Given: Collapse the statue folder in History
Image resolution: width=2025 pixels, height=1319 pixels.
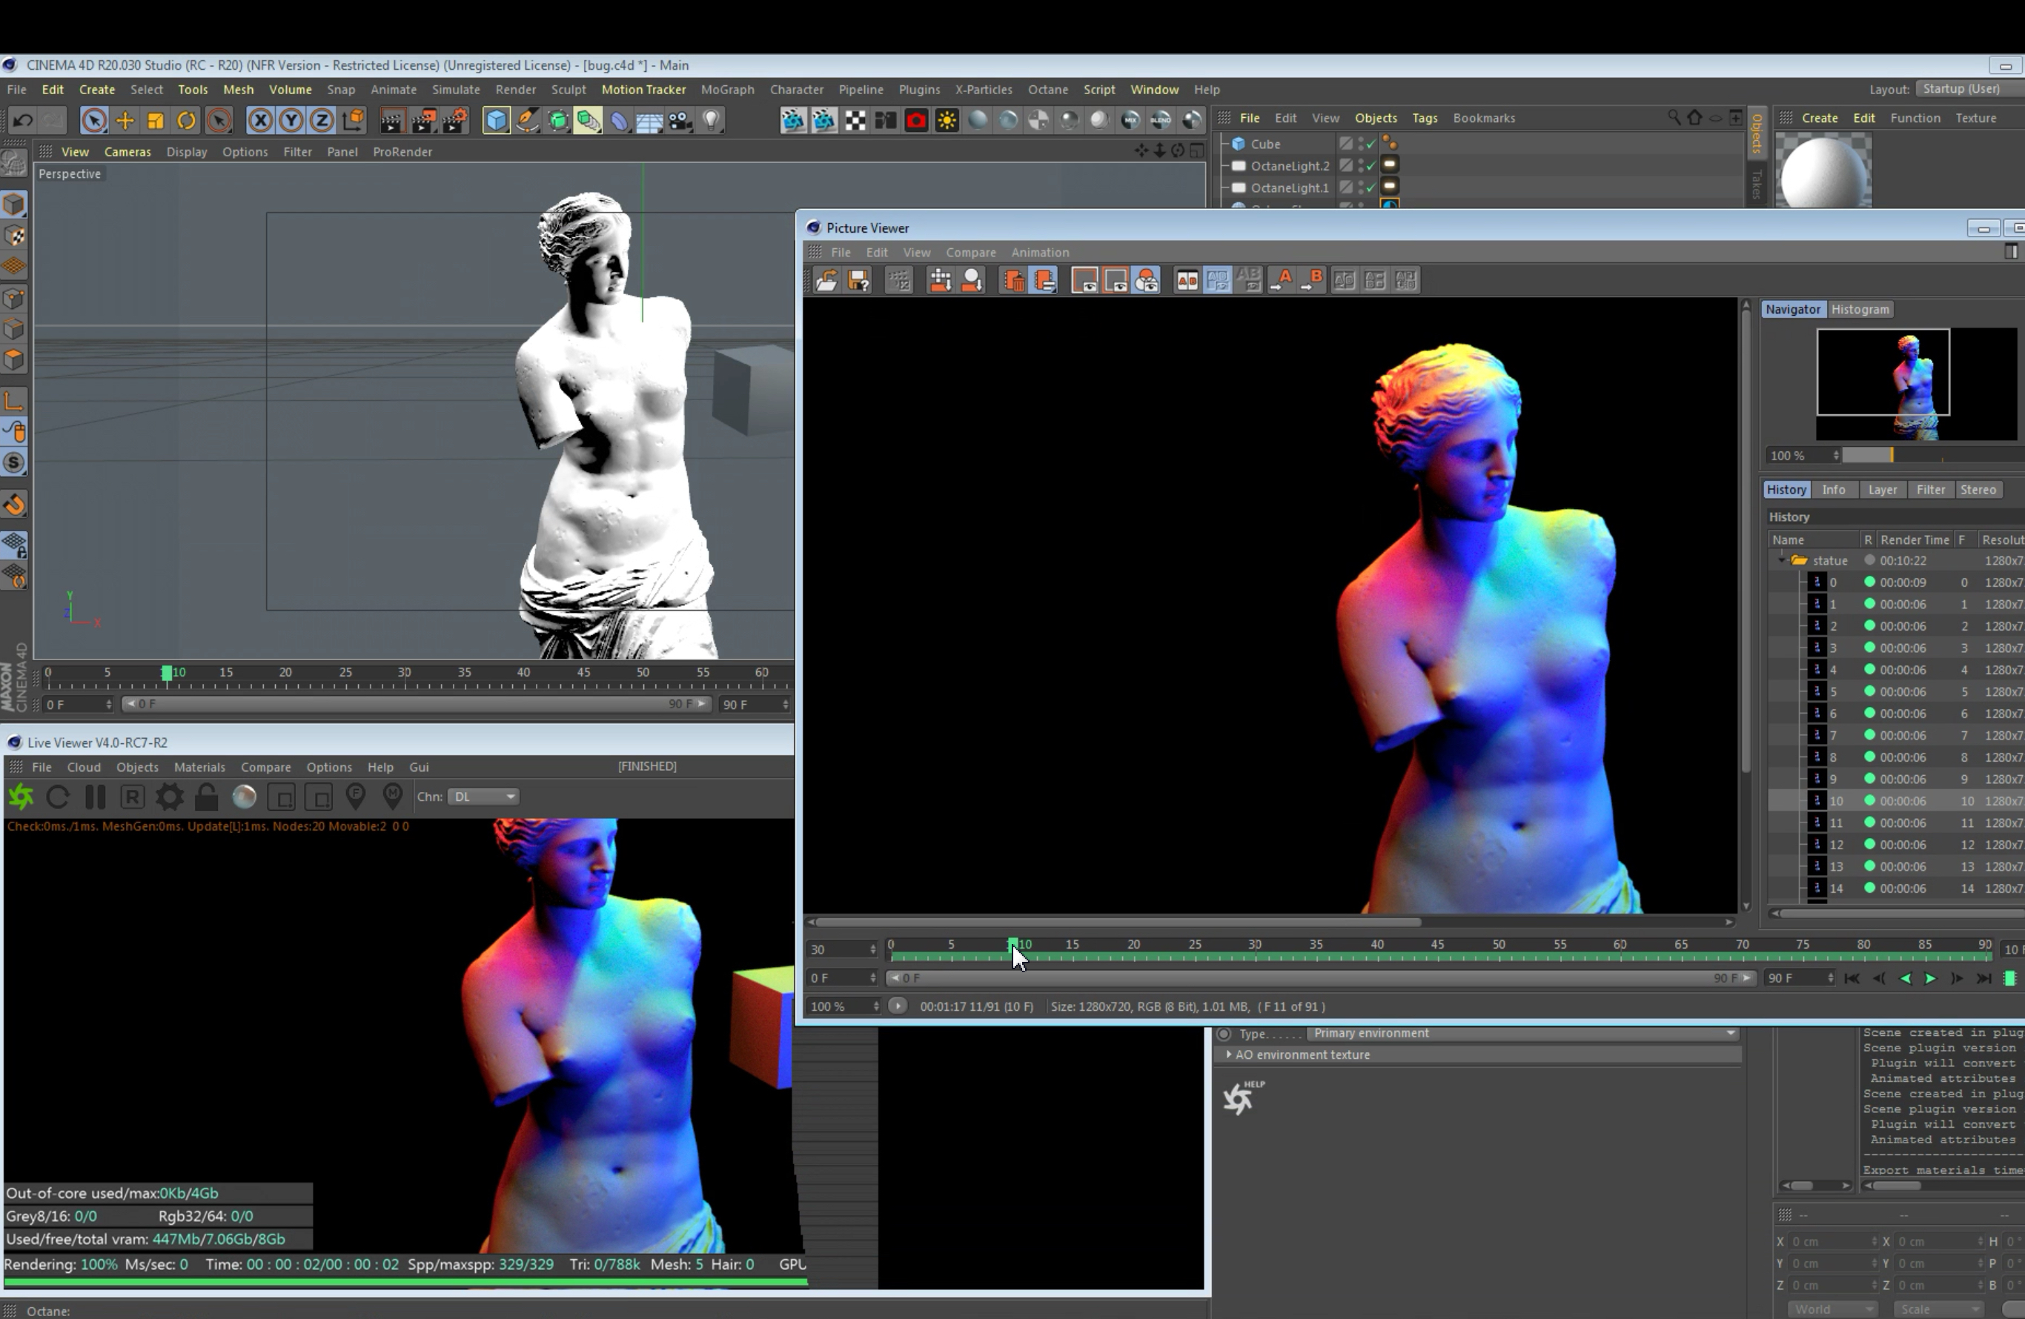Looking at the screenshot, I should (1782, 560).
